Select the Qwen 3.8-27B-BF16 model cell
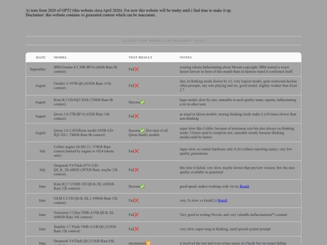The image size is (327, 245). point(82,116)
